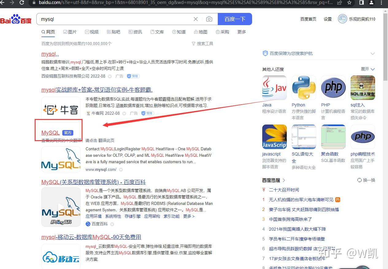Open dropdown next to 百度百科 source
Image resolution: width=388 pixels, height=269 pixels.
(112, 224)
